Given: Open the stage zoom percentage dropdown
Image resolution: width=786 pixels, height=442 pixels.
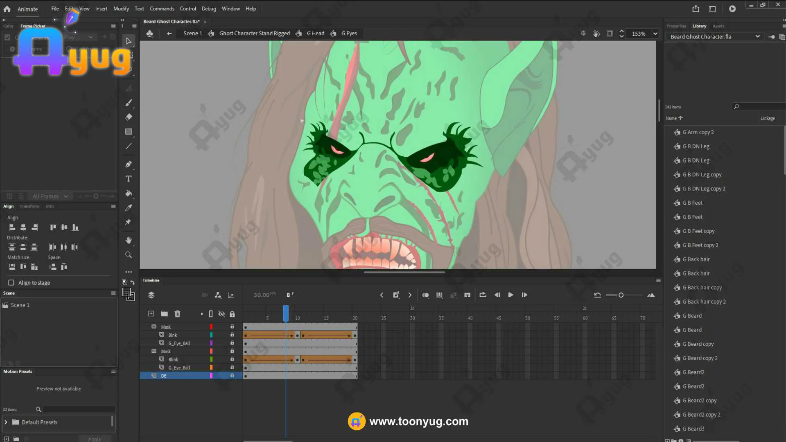Looking at the screenshot, I should tap(655, 34).
